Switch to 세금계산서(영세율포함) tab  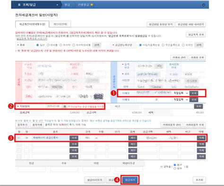pos(32,24)
